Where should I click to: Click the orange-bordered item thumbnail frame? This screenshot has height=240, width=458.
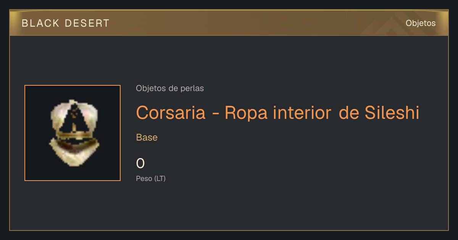coord(73,133)
